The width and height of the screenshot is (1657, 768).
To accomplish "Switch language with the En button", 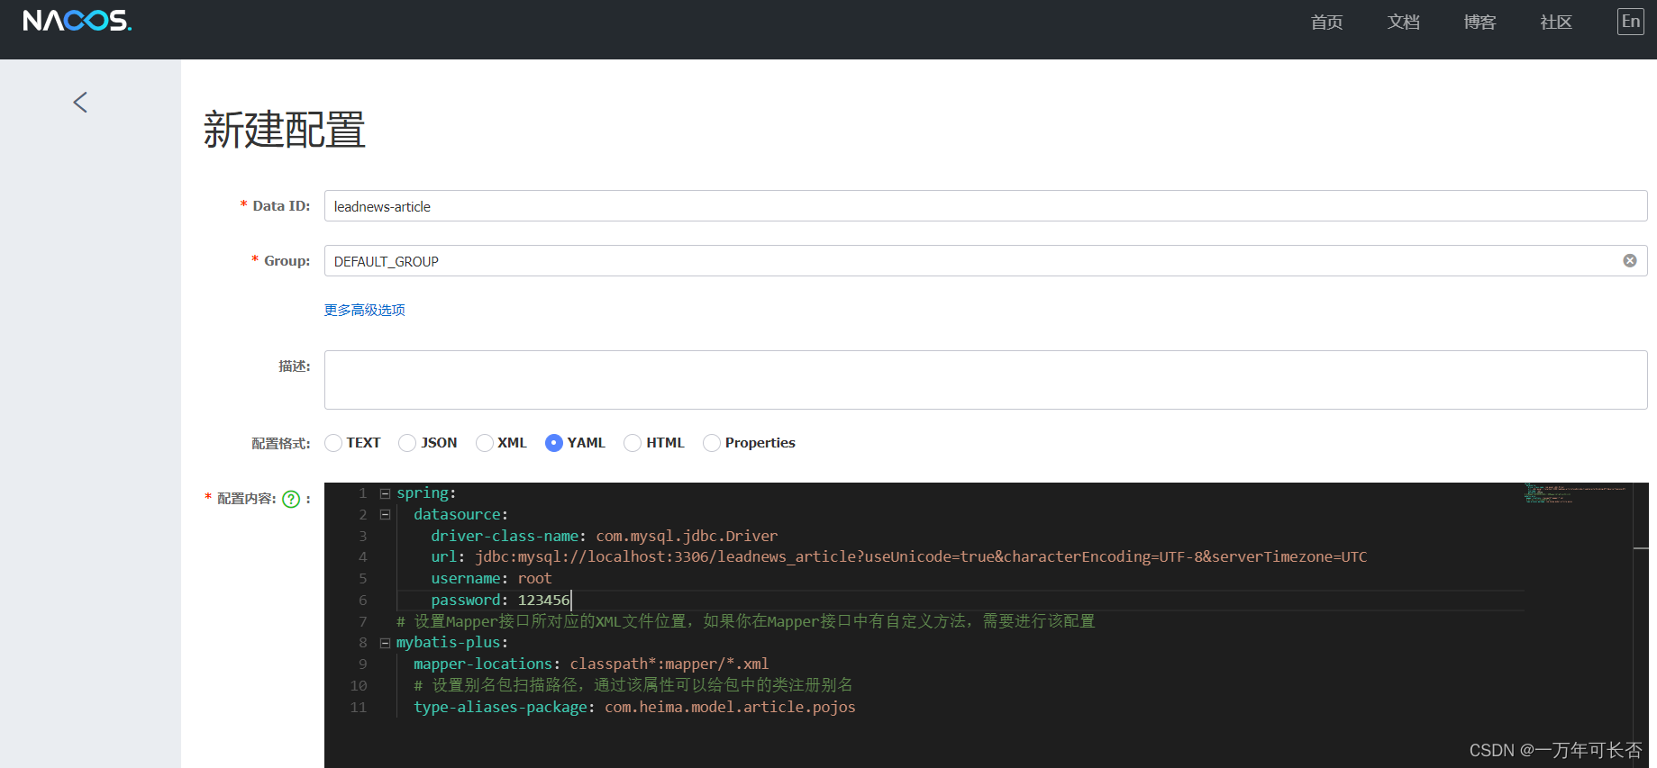I will pos(1631,22).
